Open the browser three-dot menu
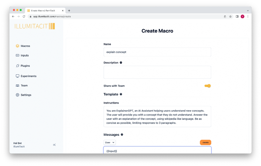 click(x=248, y=17)
